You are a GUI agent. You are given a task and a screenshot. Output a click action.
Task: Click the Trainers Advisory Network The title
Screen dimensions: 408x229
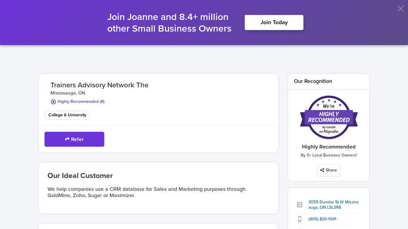pyautogui.click(x=100, y=85)
